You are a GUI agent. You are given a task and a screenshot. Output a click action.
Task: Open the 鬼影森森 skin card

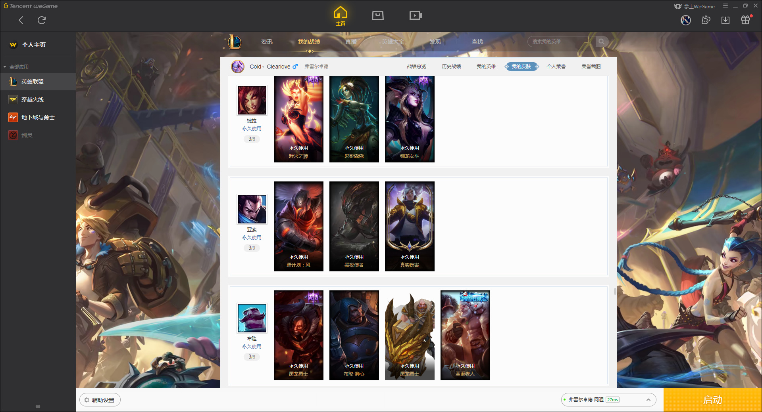354,119
